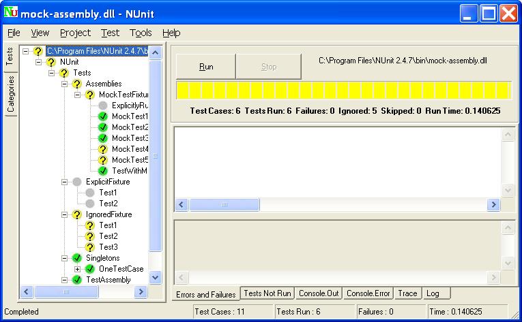This screenshot has height=322, width=522.
Task: Select the Errors and Failures tab
Action: [x=206, y=294]
